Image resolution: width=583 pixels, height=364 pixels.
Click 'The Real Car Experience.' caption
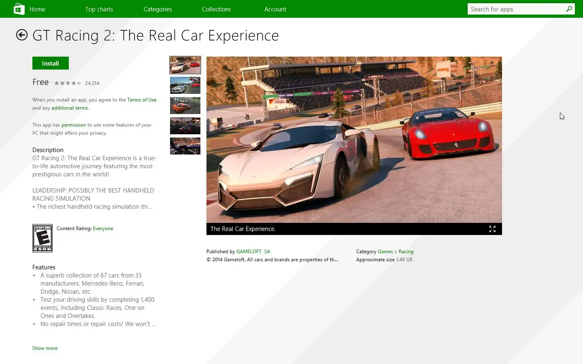[243, 229]
